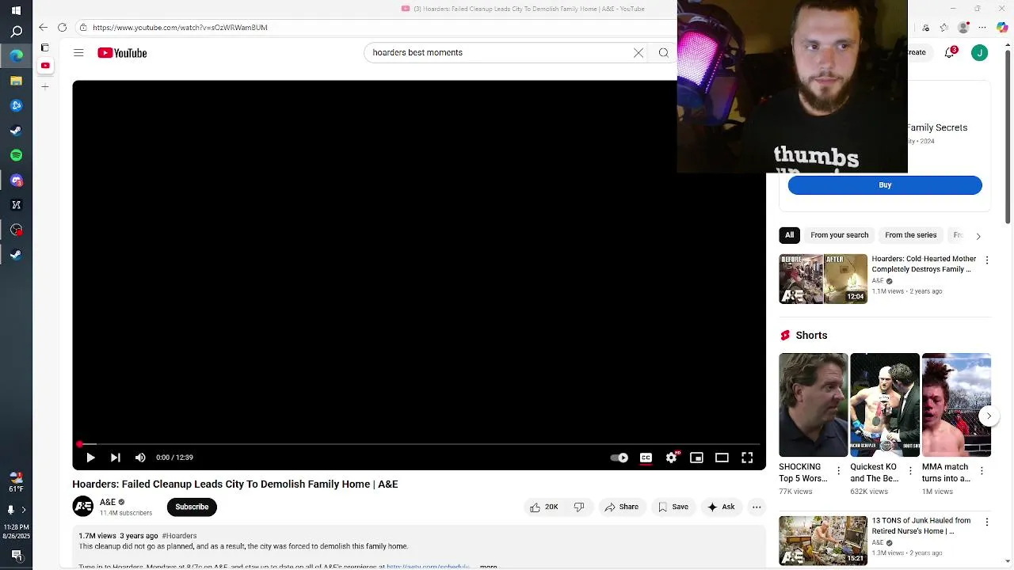Screen dimensions: 1014x570
Task: Show more filter chips with arrow
Action: 978,236
